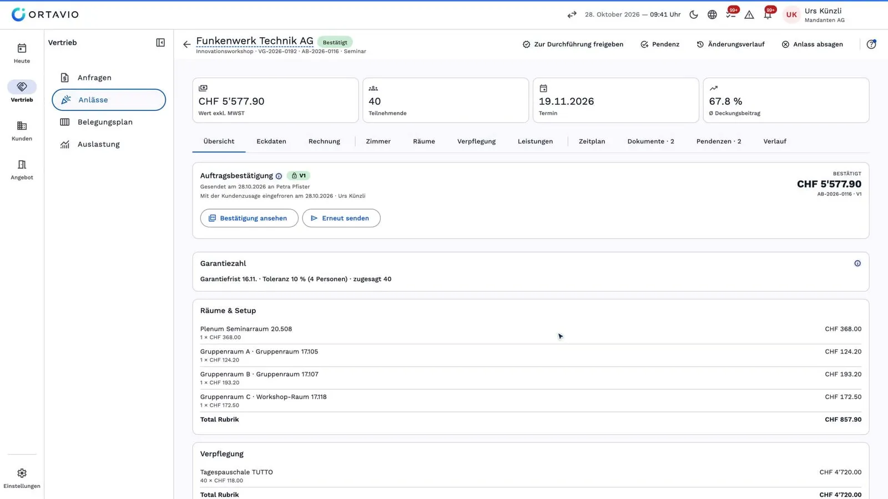Viewport: 888px width, 499px height.
Task: Switch to the Verpflegung tab
Action: 476,141
